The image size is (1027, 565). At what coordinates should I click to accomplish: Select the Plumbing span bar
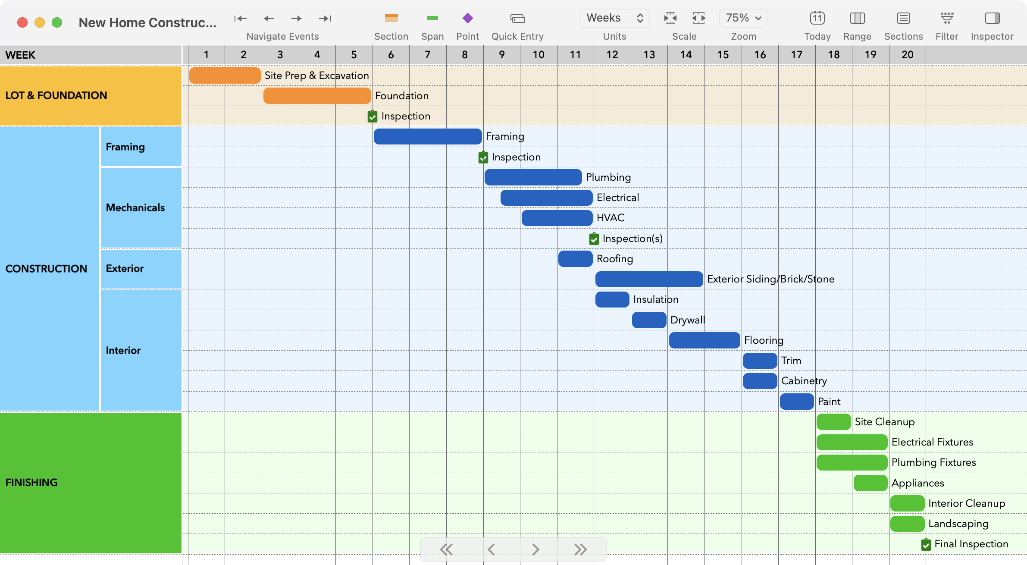[x=533, y=177]
